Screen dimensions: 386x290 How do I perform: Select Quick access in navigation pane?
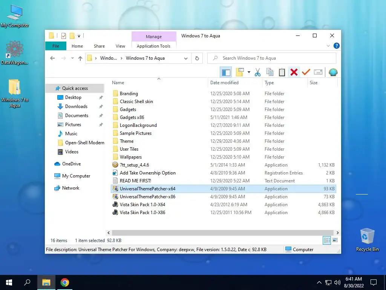[x=75, y=88]
